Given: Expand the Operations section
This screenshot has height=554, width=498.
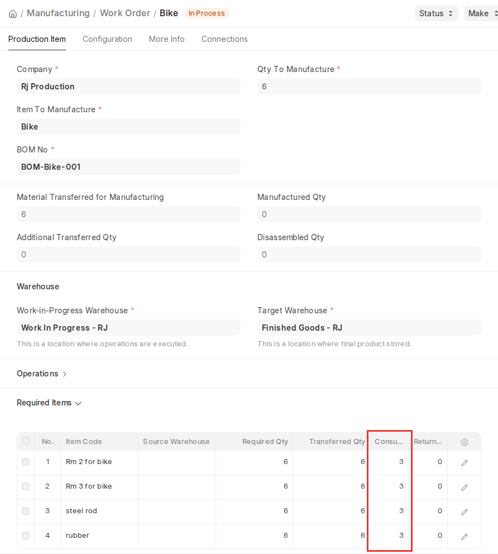Looking at the screenshot, I should 42,374.
